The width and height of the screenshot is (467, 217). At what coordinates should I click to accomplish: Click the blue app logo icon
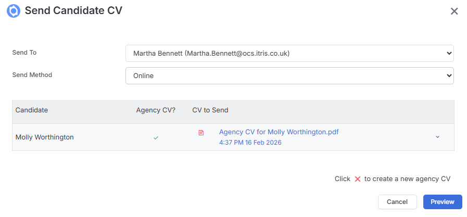pyautogui.click(x=14, y=11)
